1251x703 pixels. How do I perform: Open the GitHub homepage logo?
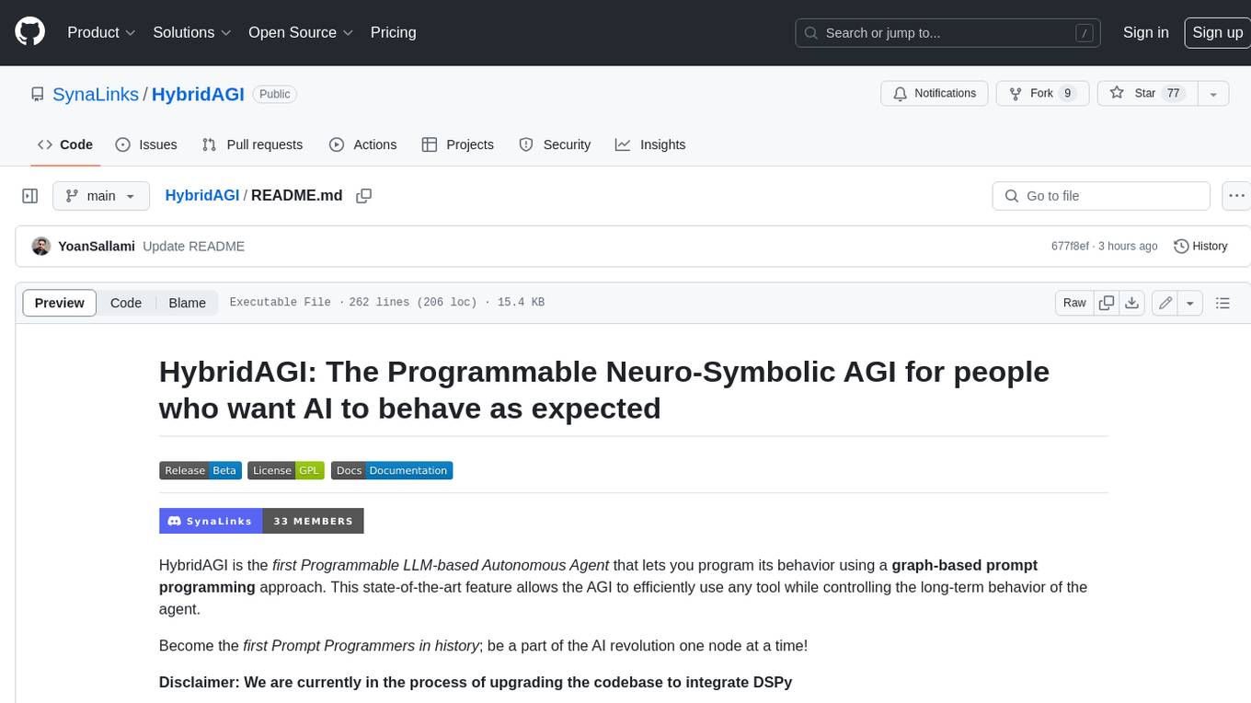pos(29,32)
